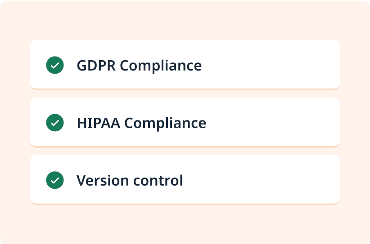Click the word Compliance in HIPAA row
Viewport: 370px width, 244px height.
[x=165, y=123]
